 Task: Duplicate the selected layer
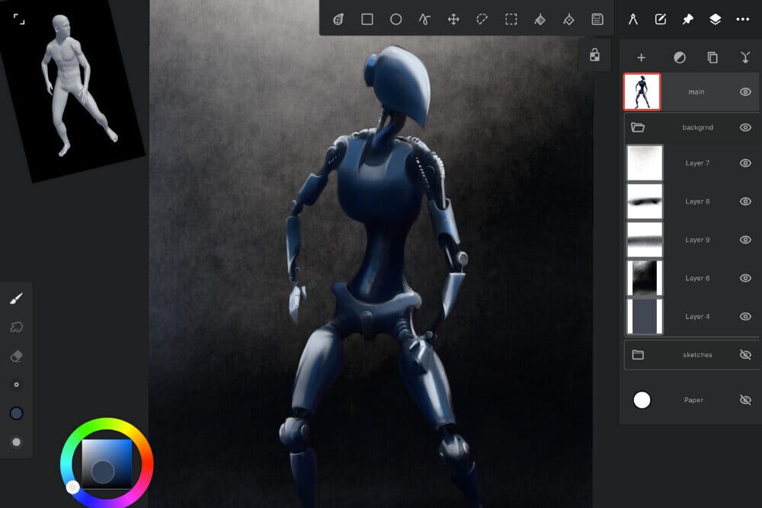[x=713, y=57]
